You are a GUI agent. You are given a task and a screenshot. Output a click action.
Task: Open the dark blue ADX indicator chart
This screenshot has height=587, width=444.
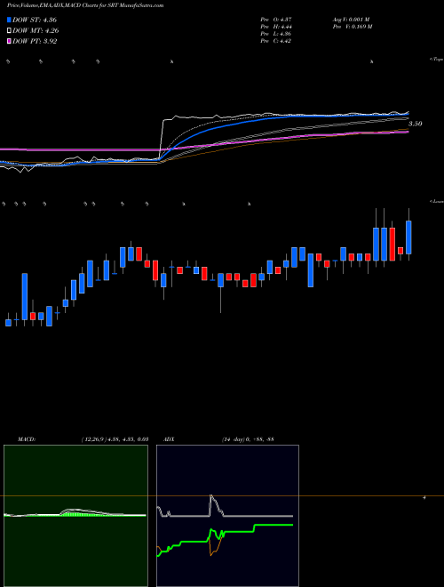(x=227, y=516)
